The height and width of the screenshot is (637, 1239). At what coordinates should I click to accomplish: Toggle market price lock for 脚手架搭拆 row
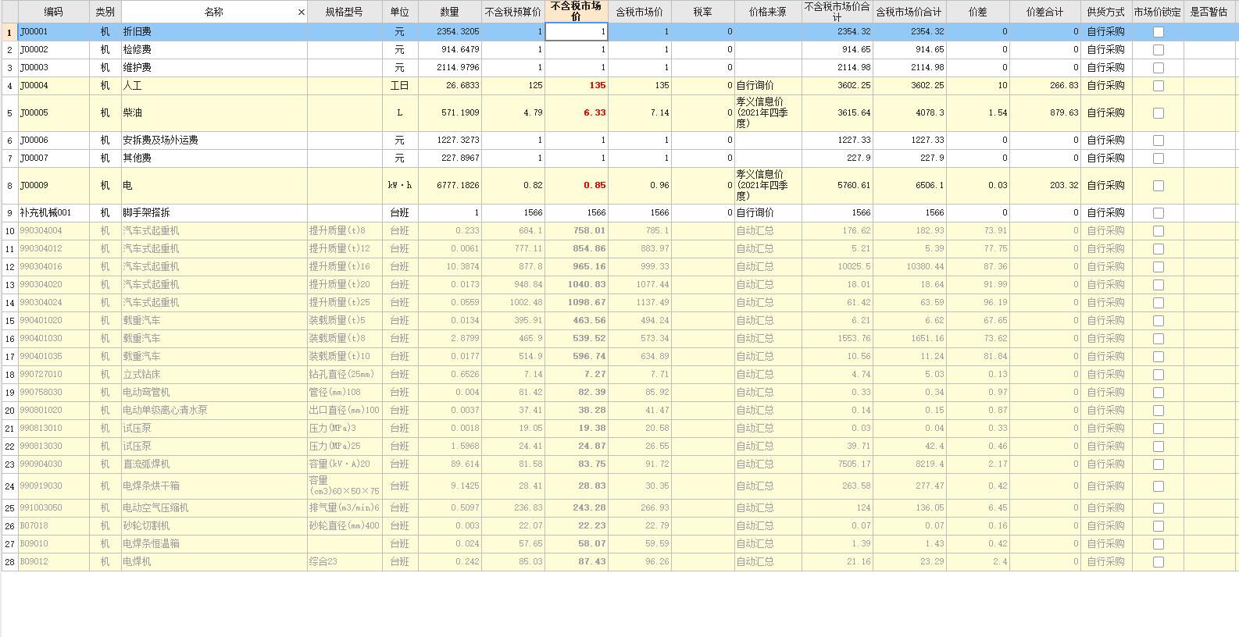1159,213
